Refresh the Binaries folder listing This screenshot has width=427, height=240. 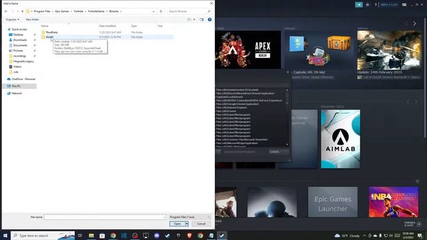pyautogui.click(x=161, y=11)
